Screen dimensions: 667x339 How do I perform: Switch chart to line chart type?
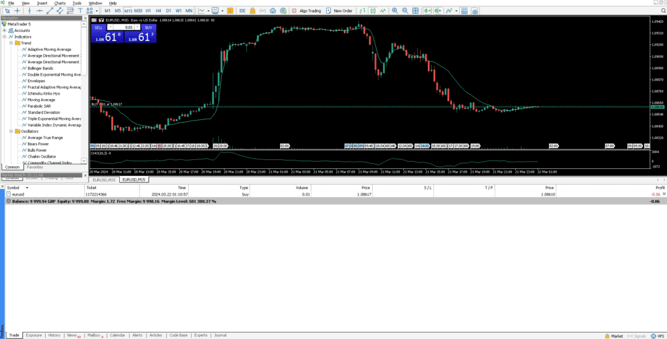[383, 10]
